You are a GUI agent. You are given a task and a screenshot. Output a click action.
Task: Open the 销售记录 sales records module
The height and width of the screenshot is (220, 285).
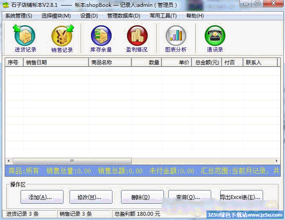(62, 39)
